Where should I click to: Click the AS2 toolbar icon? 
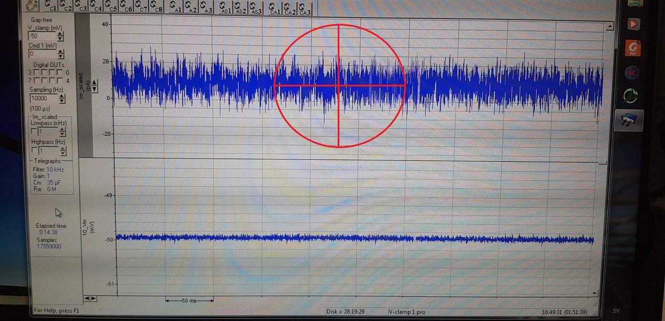(x=241, y=8)
